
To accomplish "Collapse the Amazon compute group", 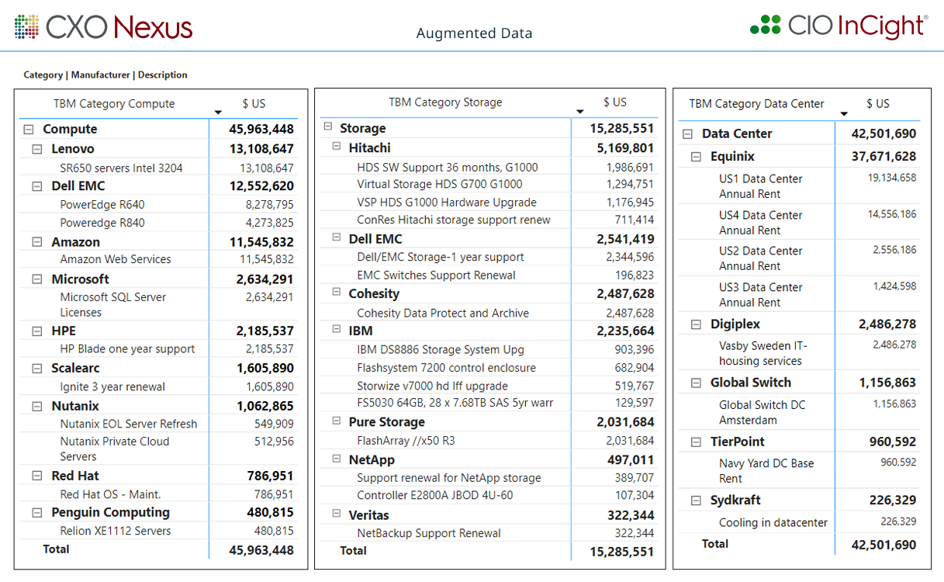I will click(37, 242).
